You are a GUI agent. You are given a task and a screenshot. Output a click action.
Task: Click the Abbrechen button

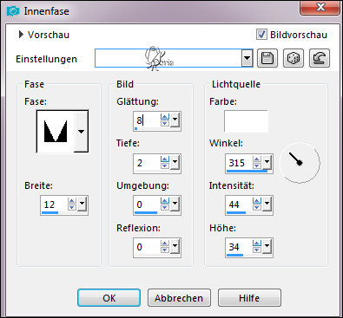click(179, 298)
